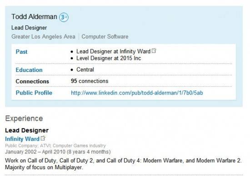Open Infinity Ward company link under Experience
250x176 pixels.
(x=22, y=139)
